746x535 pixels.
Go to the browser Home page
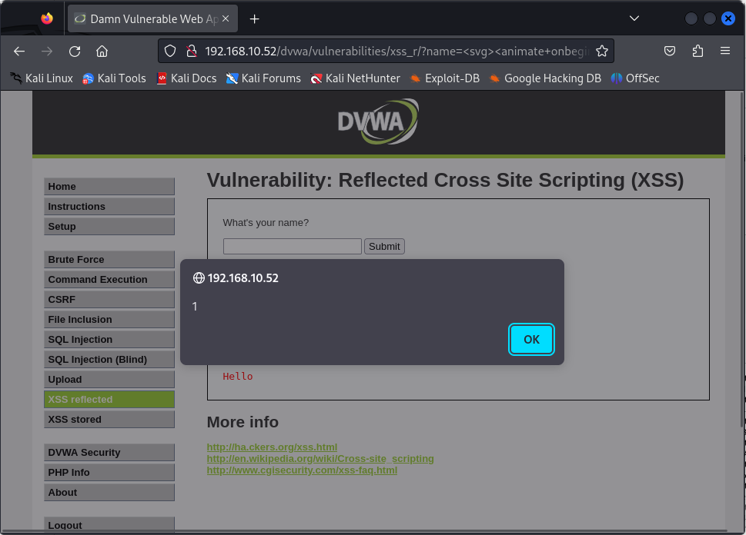(102, 52)
